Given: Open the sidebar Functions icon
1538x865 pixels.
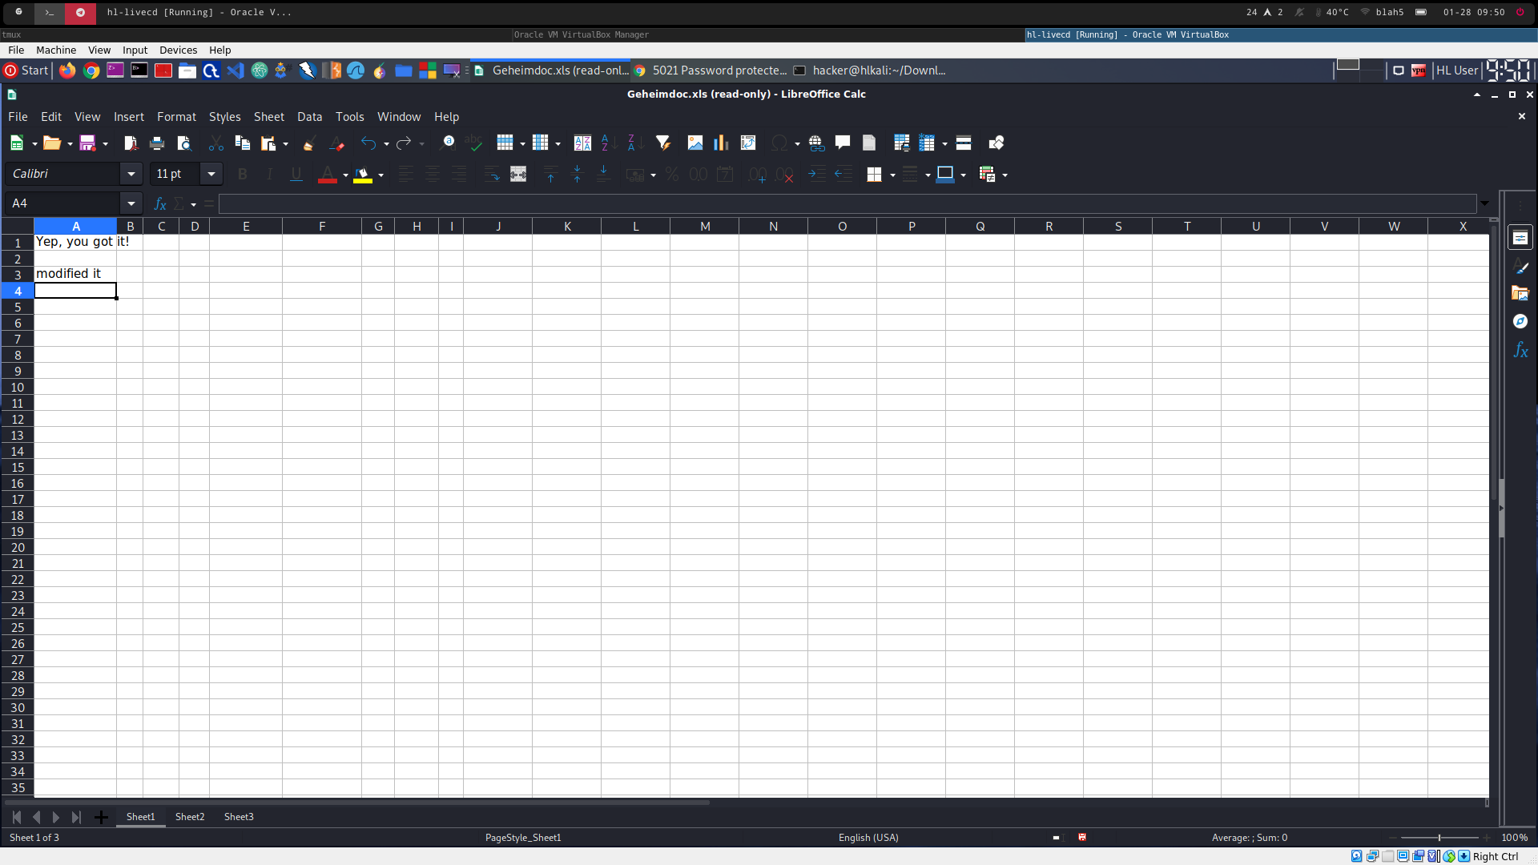Looking at the screenshot, I should (x=1520, y=350).
